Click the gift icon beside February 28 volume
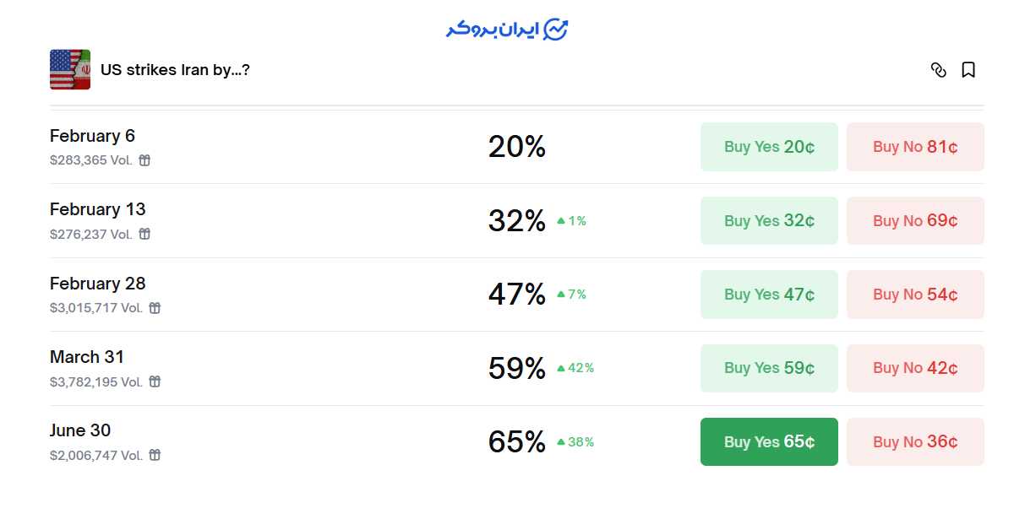This screenshot has height=530, width=1014. pyautogui.click(x=155, y=308)
